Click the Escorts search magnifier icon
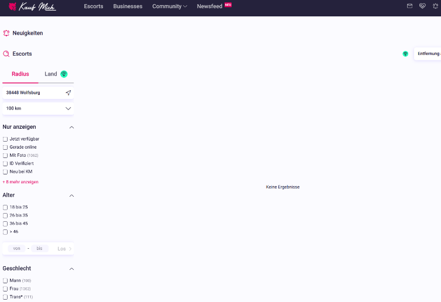Image resolution: width=441 pixels, height=302 pixels. tap(6, 54)
